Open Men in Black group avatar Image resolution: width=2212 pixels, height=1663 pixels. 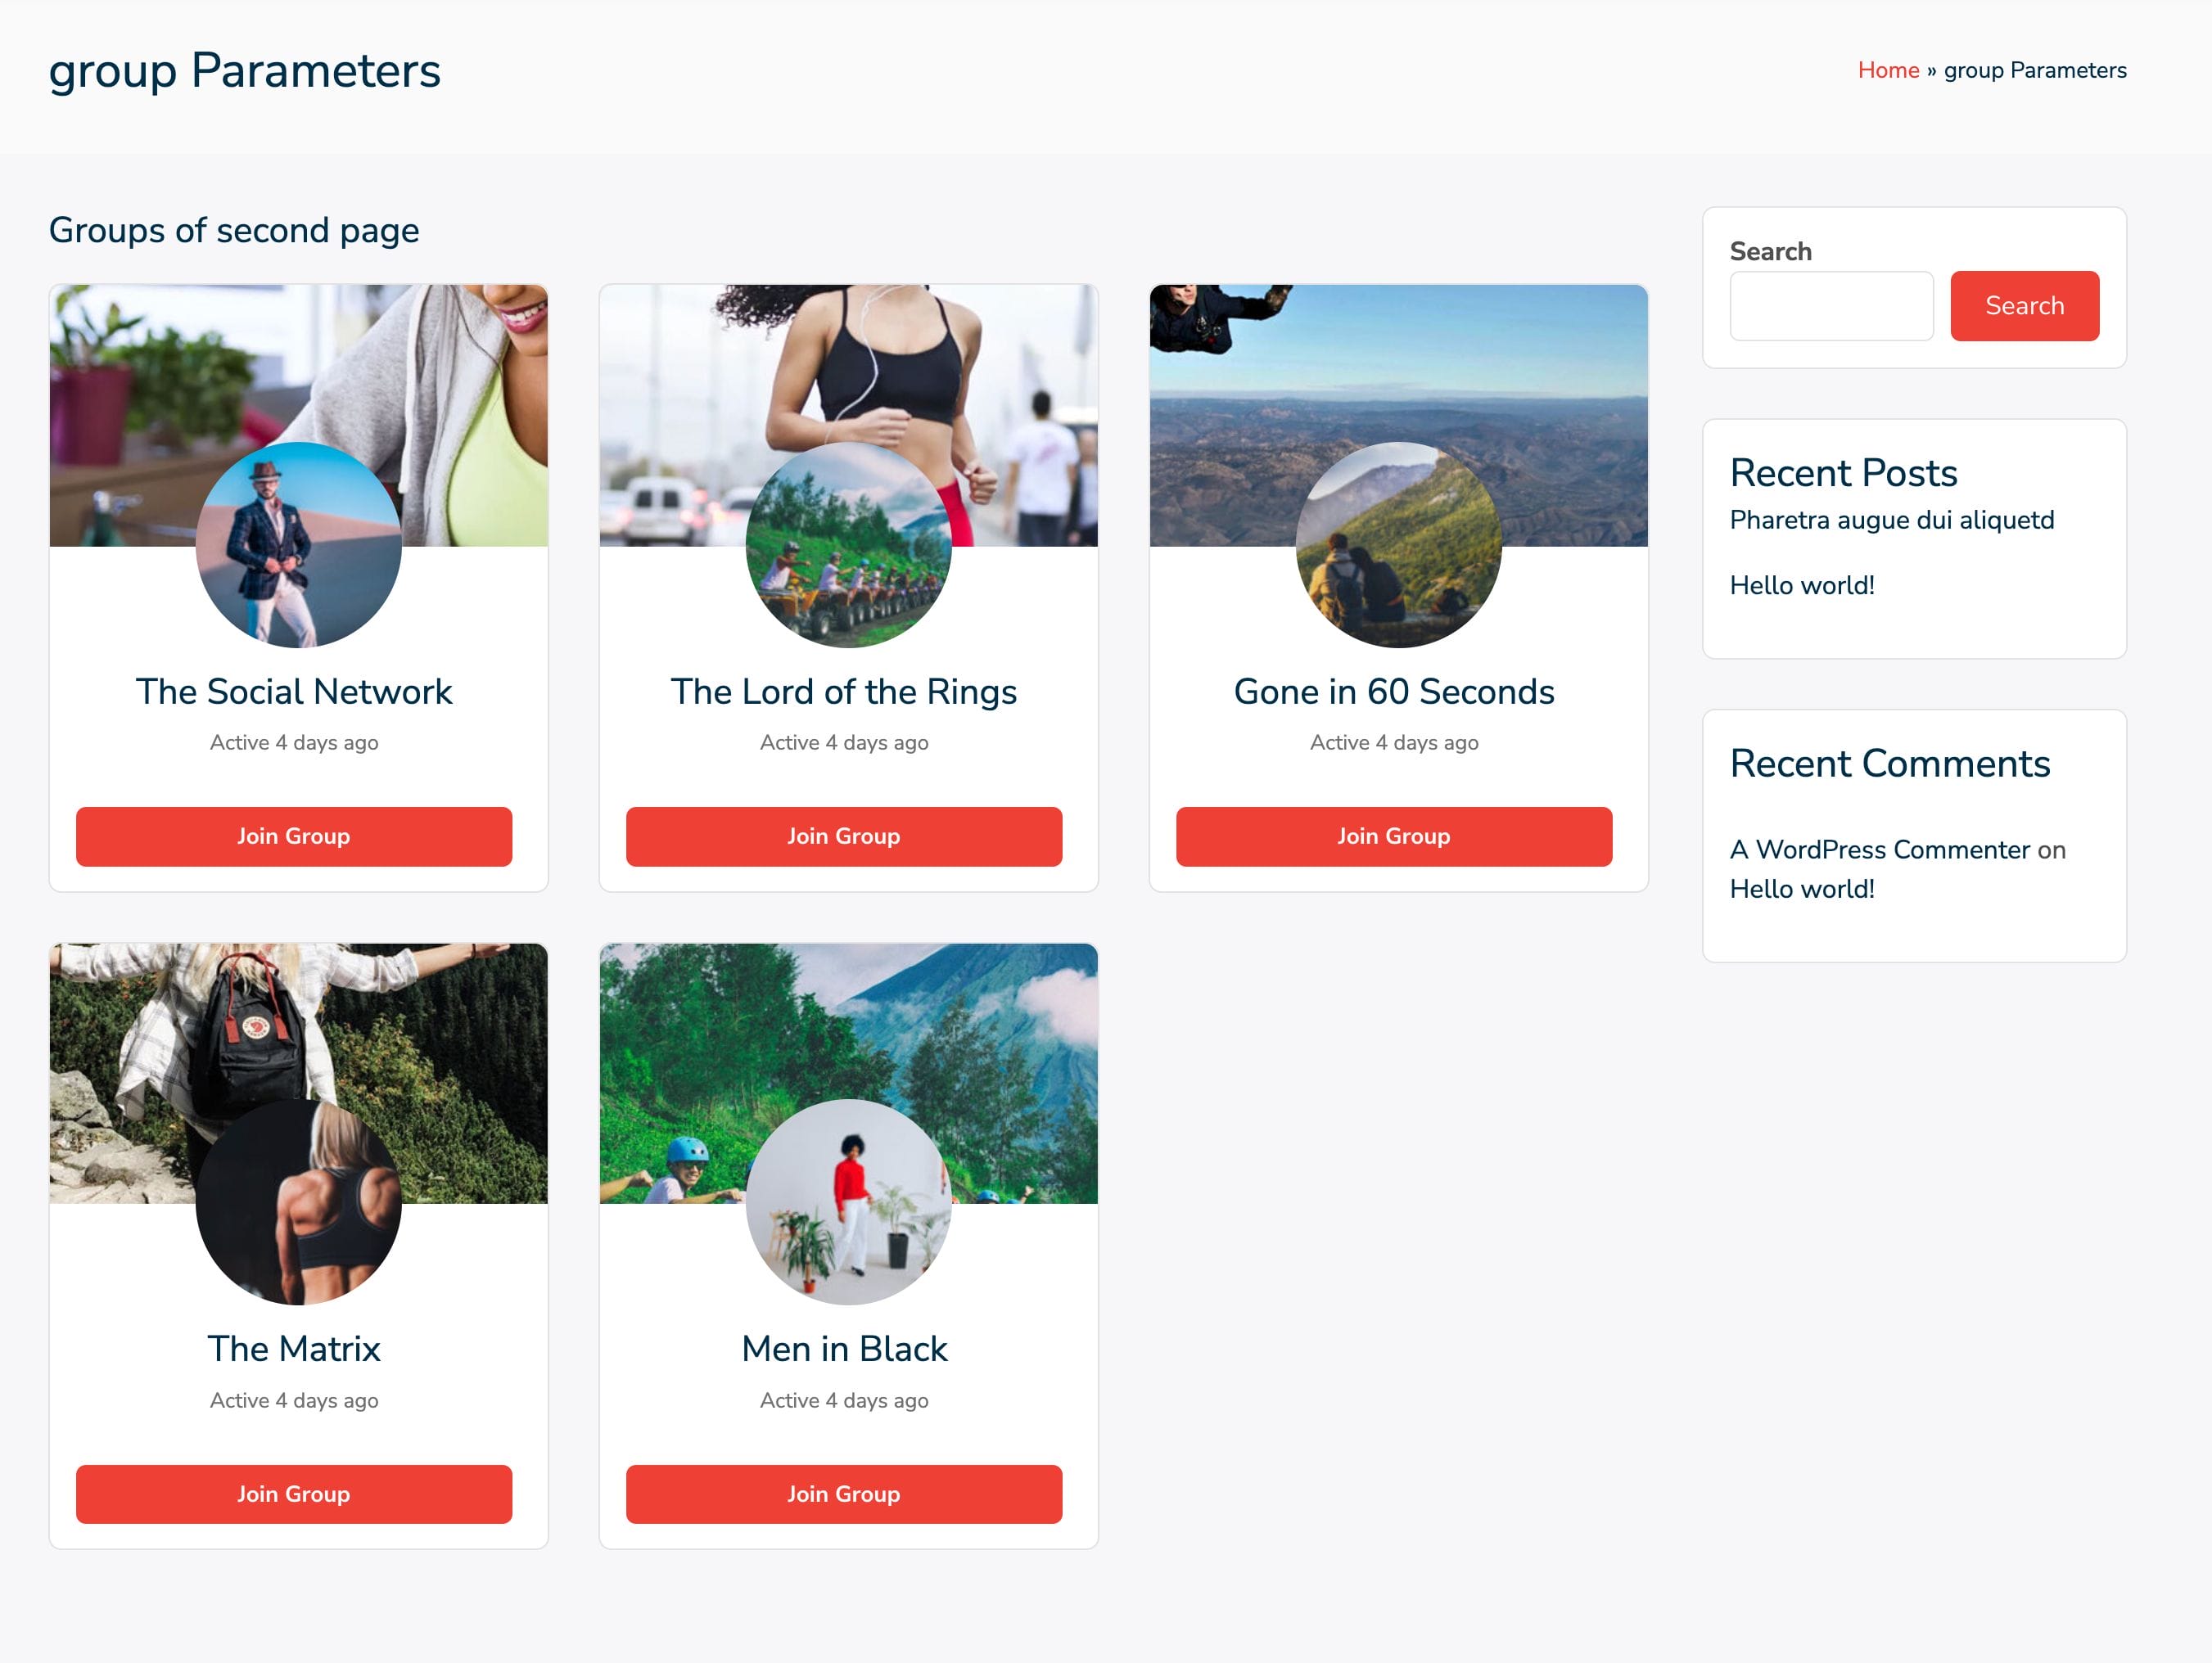point(848,1202)
